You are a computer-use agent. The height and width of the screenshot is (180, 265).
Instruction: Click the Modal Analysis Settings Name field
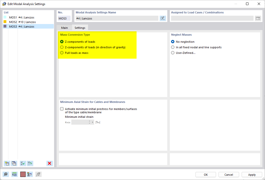(x=117, y=18)
